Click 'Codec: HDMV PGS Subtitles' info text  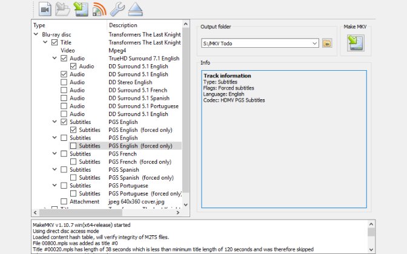234,100
